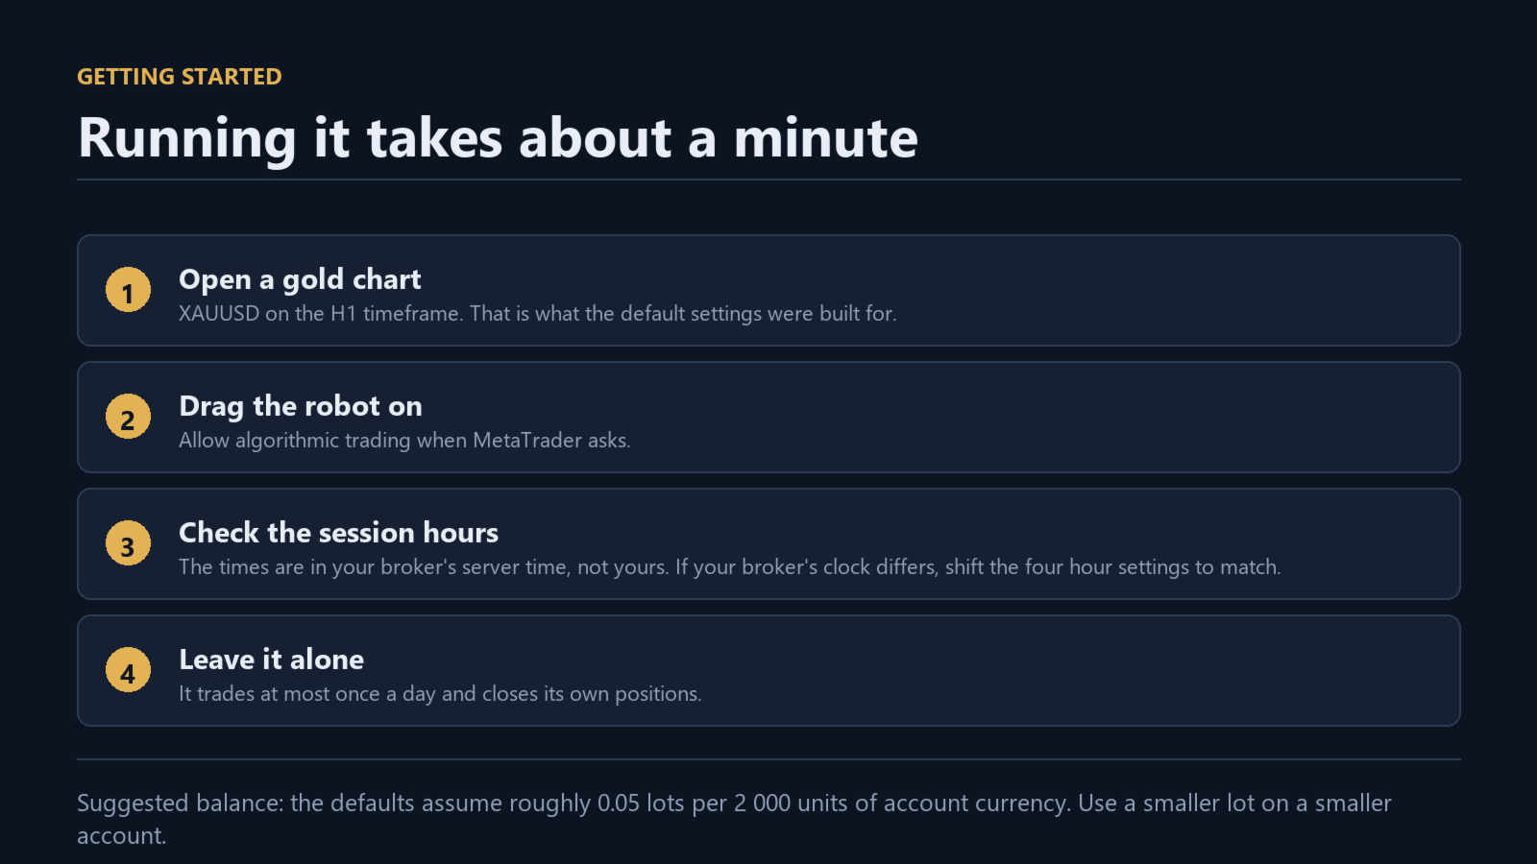This screenshot has height=864, width=1537.
Task: Click the word 'account.' in the footnote
Action: coord(122,836)
